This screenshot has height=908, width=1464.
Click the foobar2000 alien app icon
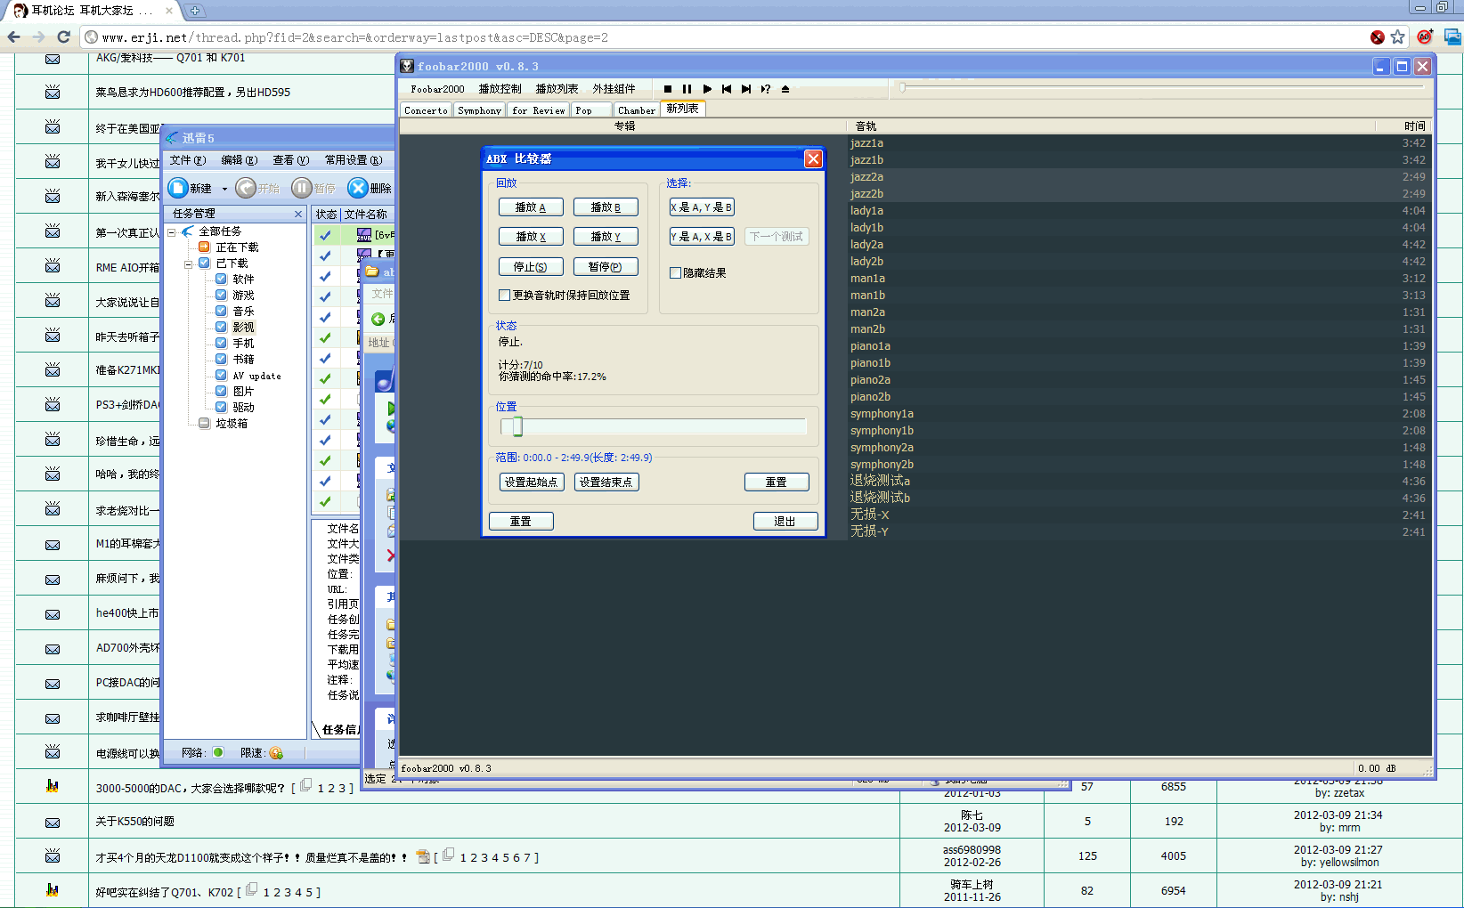point(407,66)
